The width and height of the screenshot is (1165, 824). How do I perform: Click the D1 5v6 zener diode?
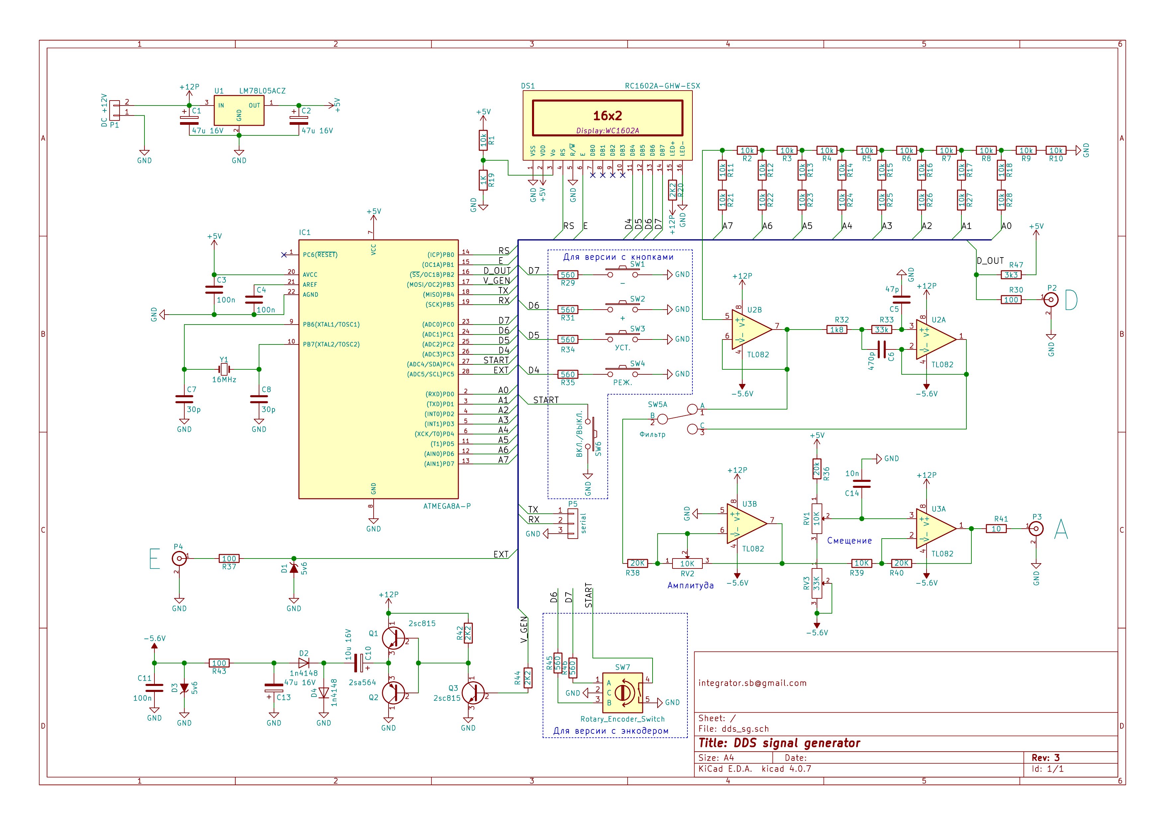click(293, 568)
